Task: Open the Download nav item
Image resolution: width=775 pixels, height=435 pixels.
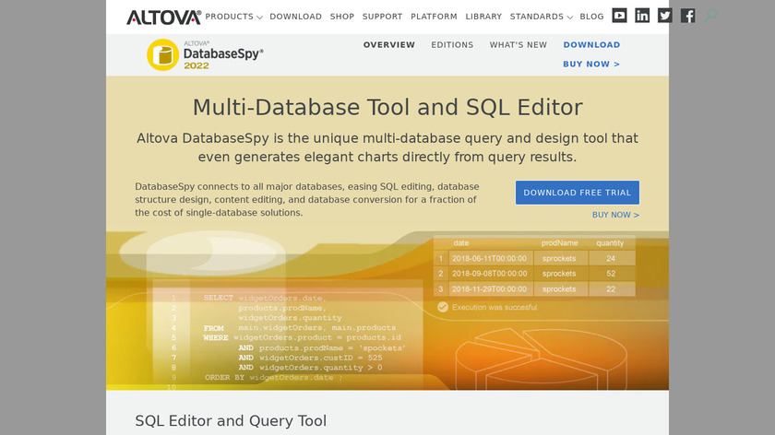Action: [295, 17]
